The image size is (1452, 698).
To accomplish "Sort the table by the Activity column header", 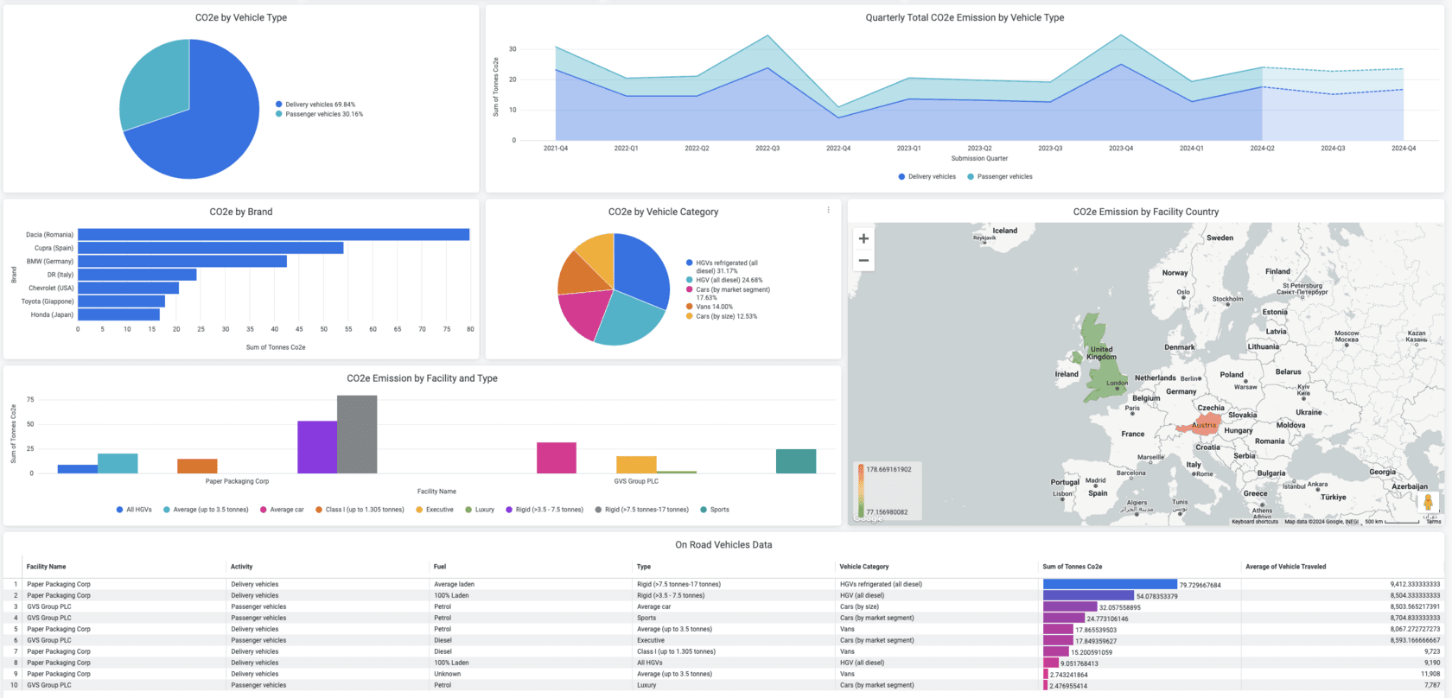I will click(x=242, y=567).
